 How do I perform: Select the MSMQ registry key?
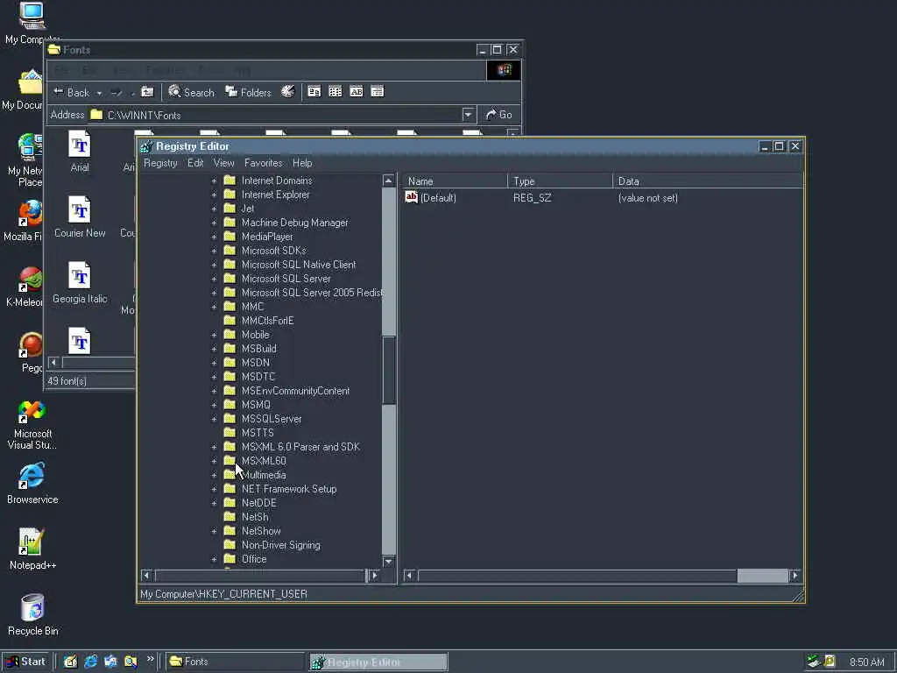pos(256,405)
